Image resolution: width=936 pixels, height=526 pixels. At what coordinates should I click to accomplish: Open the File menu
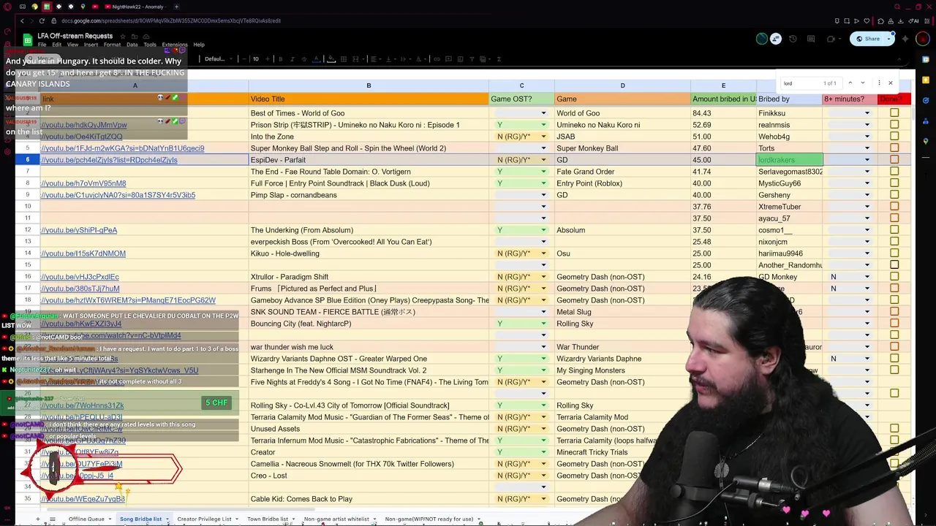42,45
